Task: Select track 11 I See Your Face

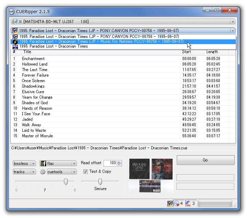Action: pyautogui.click(x=123, y=114)
